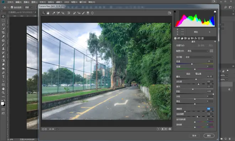Toggle shadow clipping warning on histogram

coord(175,11)
